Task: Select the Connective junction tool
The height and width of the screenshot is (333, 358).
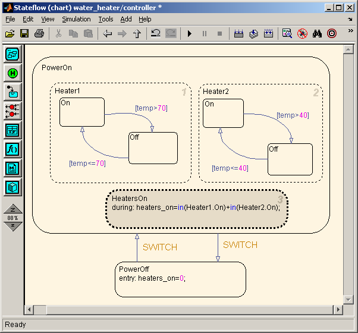Action: (x=12, y=111)
